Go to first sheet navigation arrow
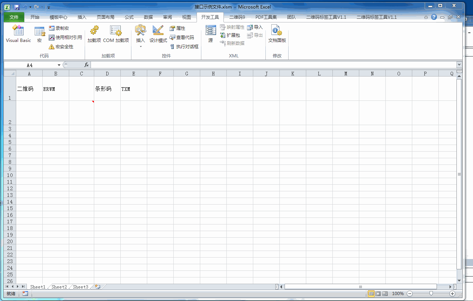Viewport: 473px width, 301px height. 7,287
